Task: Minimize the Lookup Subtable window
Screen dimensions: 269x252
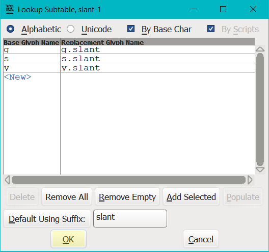Action: pos(194,9)
